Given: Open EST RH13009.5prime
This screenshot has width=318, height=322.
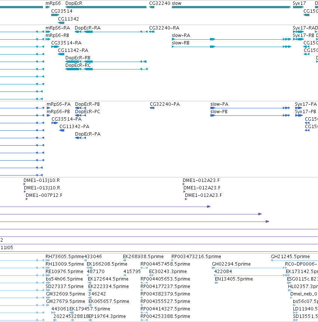Looking at the screenshot, I should coord(65,264).
